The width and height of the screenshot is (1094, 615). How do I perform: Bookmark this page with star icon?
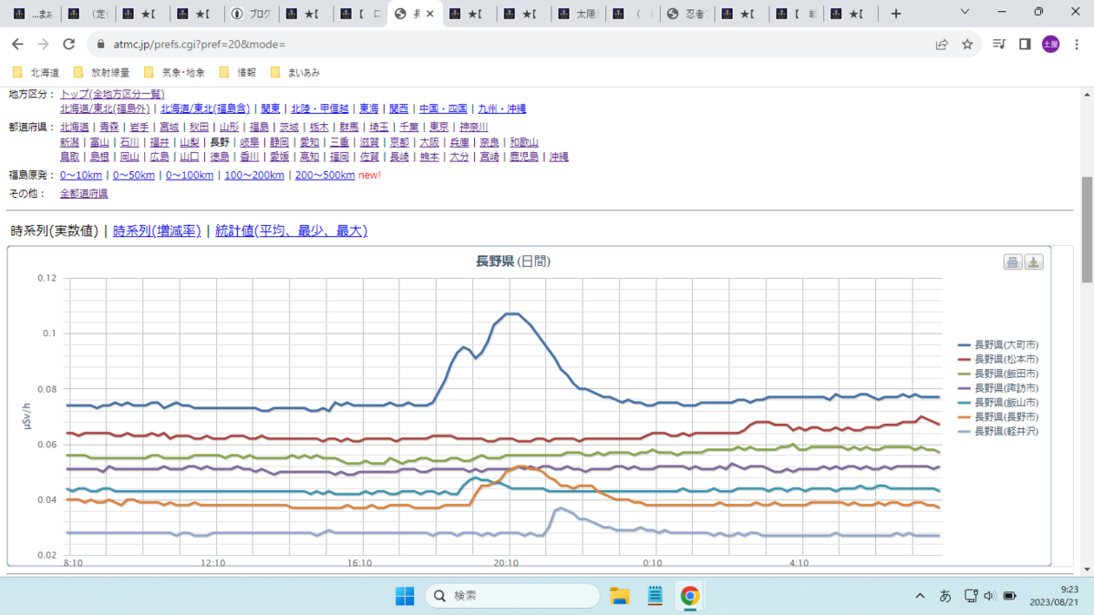point(967,44)
